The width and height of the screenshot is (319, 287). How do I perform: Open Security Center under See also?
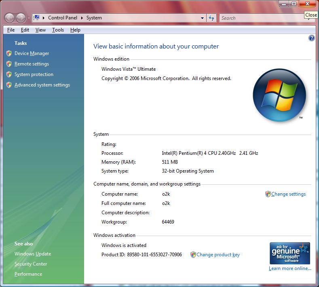(x=31, y=264)
